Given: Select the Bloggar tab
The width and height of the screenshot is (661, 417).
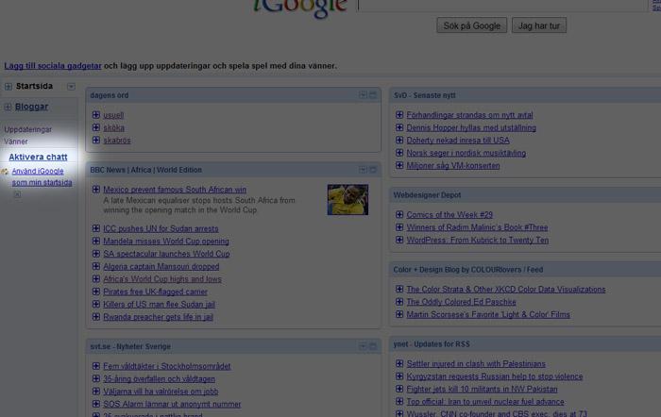Looking at the screenshot, I should pos(31,107).
